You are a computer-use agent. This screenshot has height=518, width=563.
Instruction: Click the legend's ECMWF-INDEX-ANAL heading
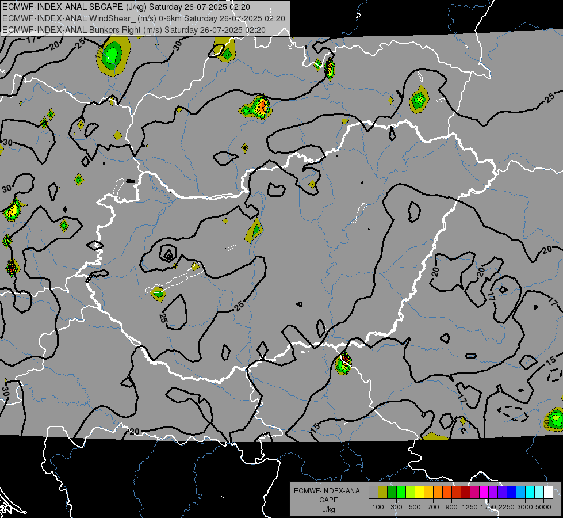pyautogui.click(x=328, y=491)
